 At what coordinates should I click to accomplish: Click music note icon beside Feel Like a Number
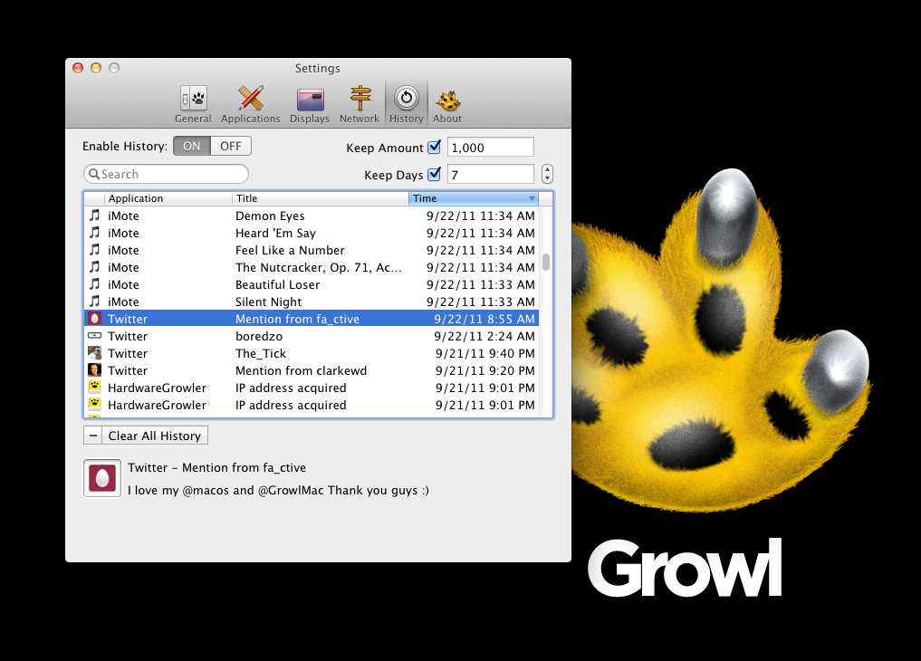tap(94, 250)
